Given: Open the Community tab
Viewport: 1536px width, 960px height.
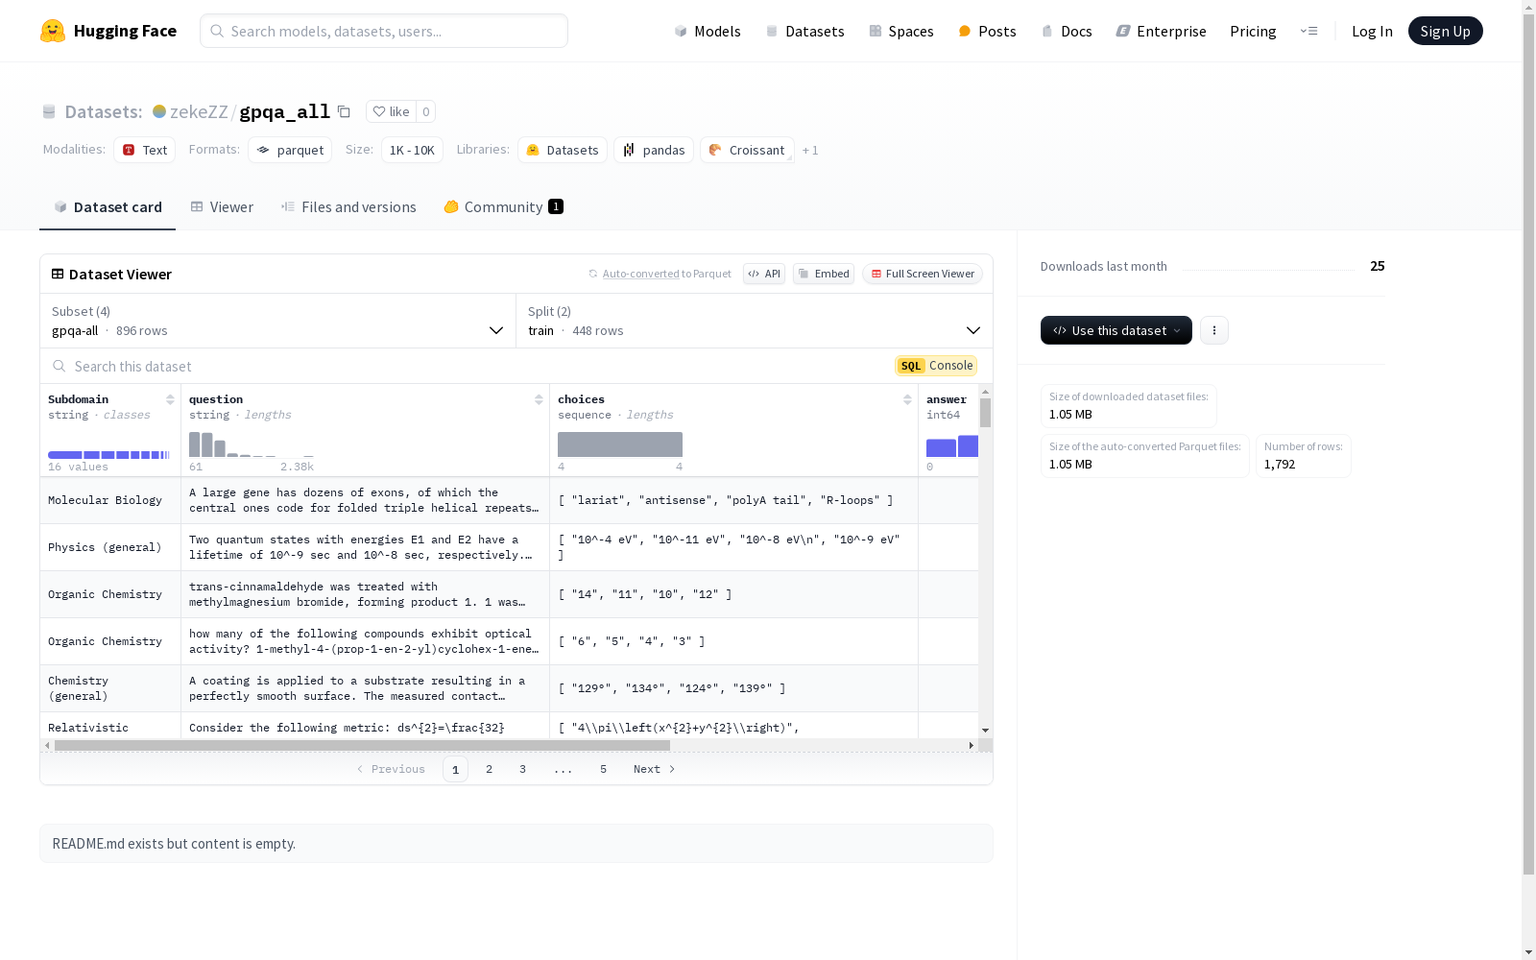Looking at the screenshot, I should (x=503, y=207).
